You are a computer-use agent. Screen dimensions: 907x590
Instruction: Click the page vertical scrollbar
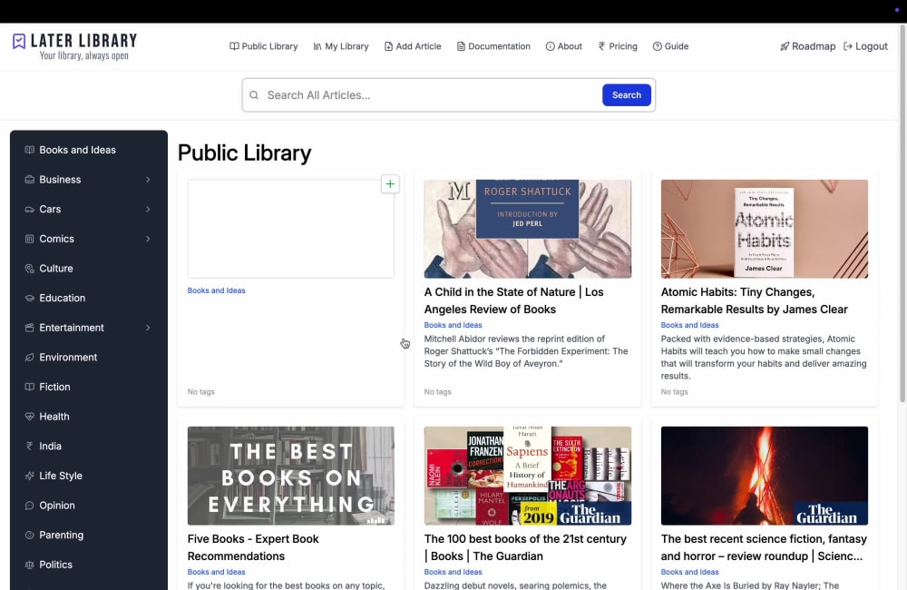(902, 213)
